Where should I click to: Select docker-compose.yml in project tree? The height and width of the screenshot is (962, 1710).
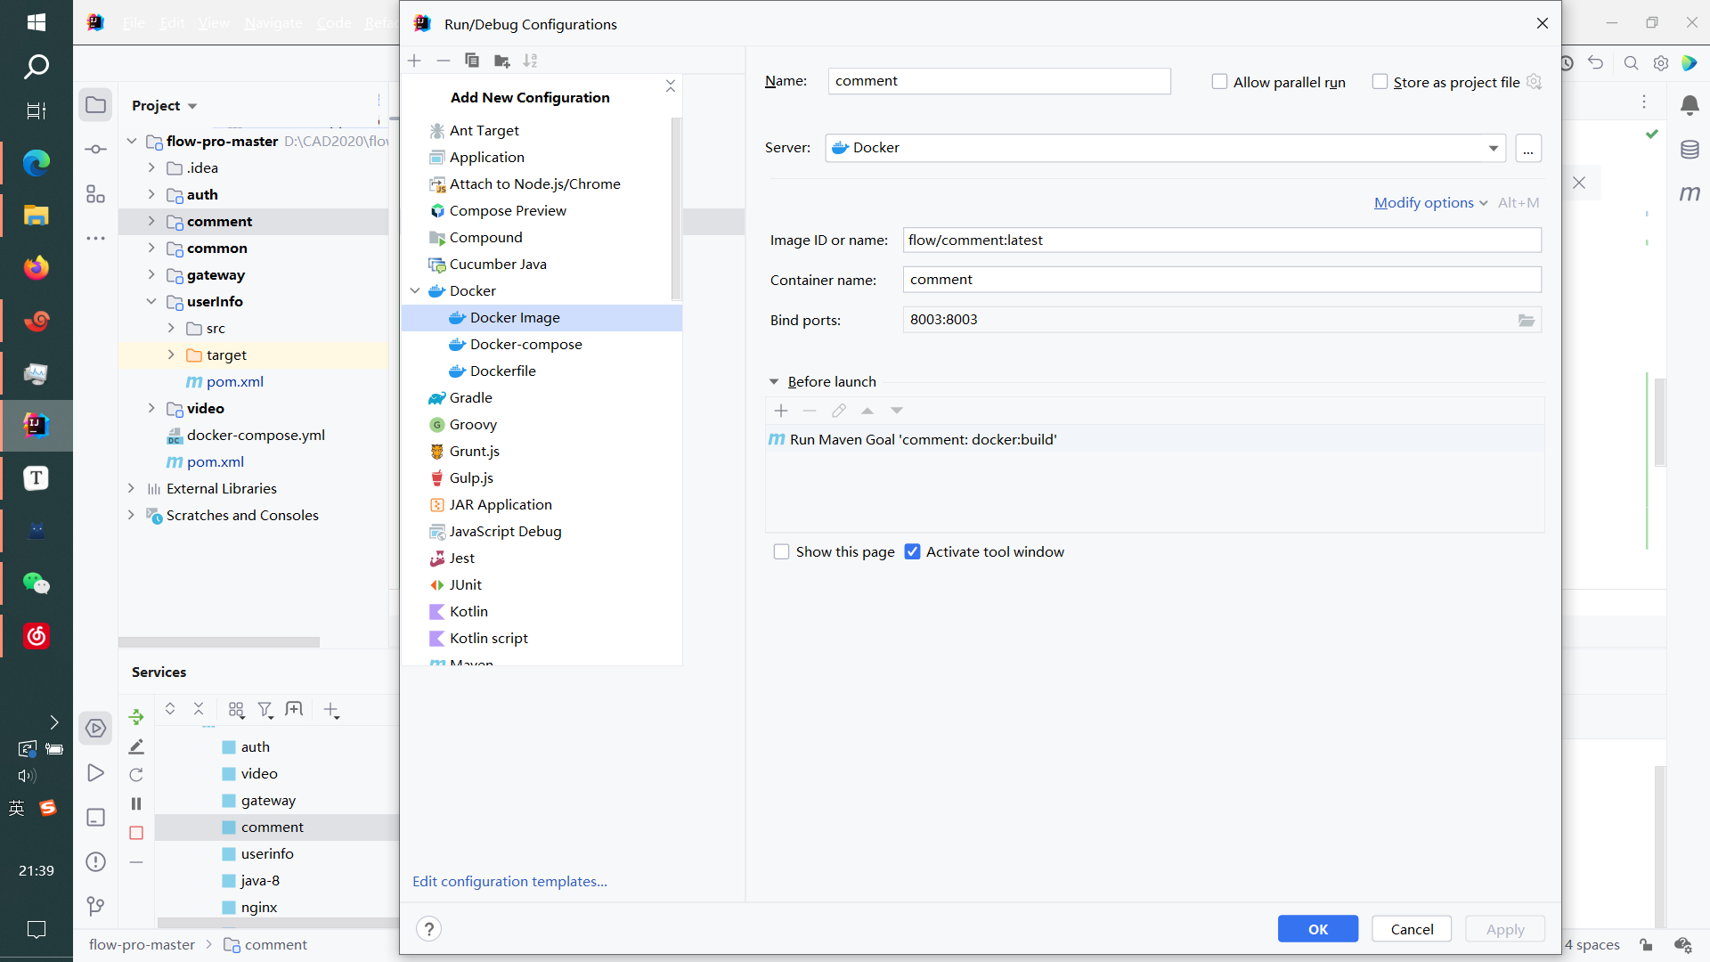pyautogui.click(x=256, y=435)
